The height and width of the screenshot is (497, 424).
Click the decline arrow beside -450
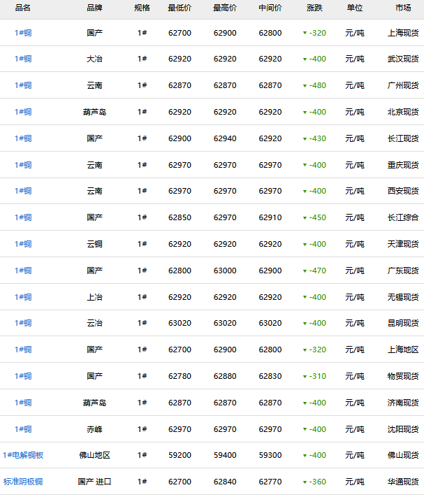[x=305, y=218]
